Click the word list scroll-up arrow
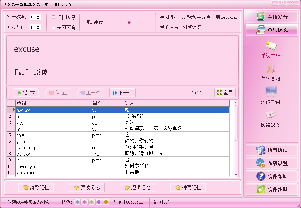 pos(236,103)
